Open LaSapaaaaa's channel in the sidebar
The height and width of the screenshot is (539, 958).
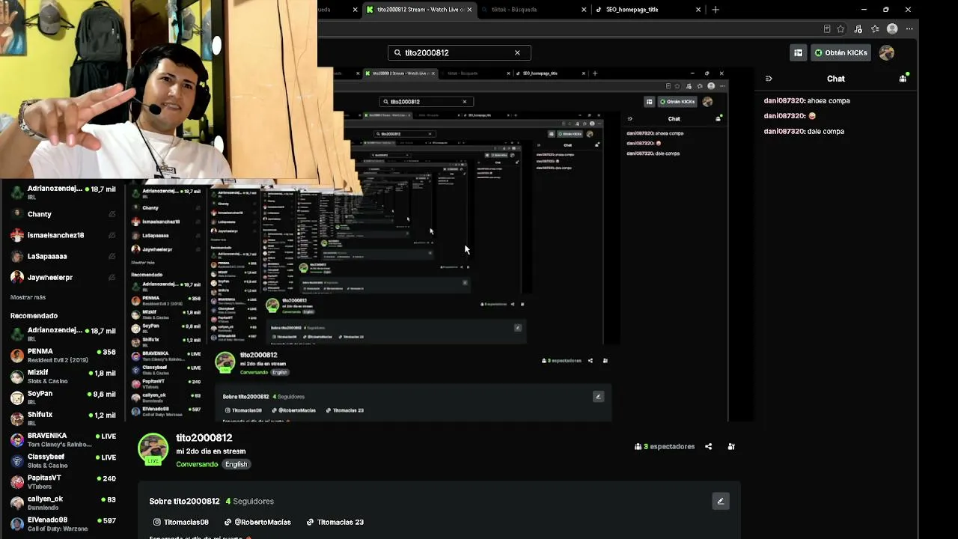[64, 256]
